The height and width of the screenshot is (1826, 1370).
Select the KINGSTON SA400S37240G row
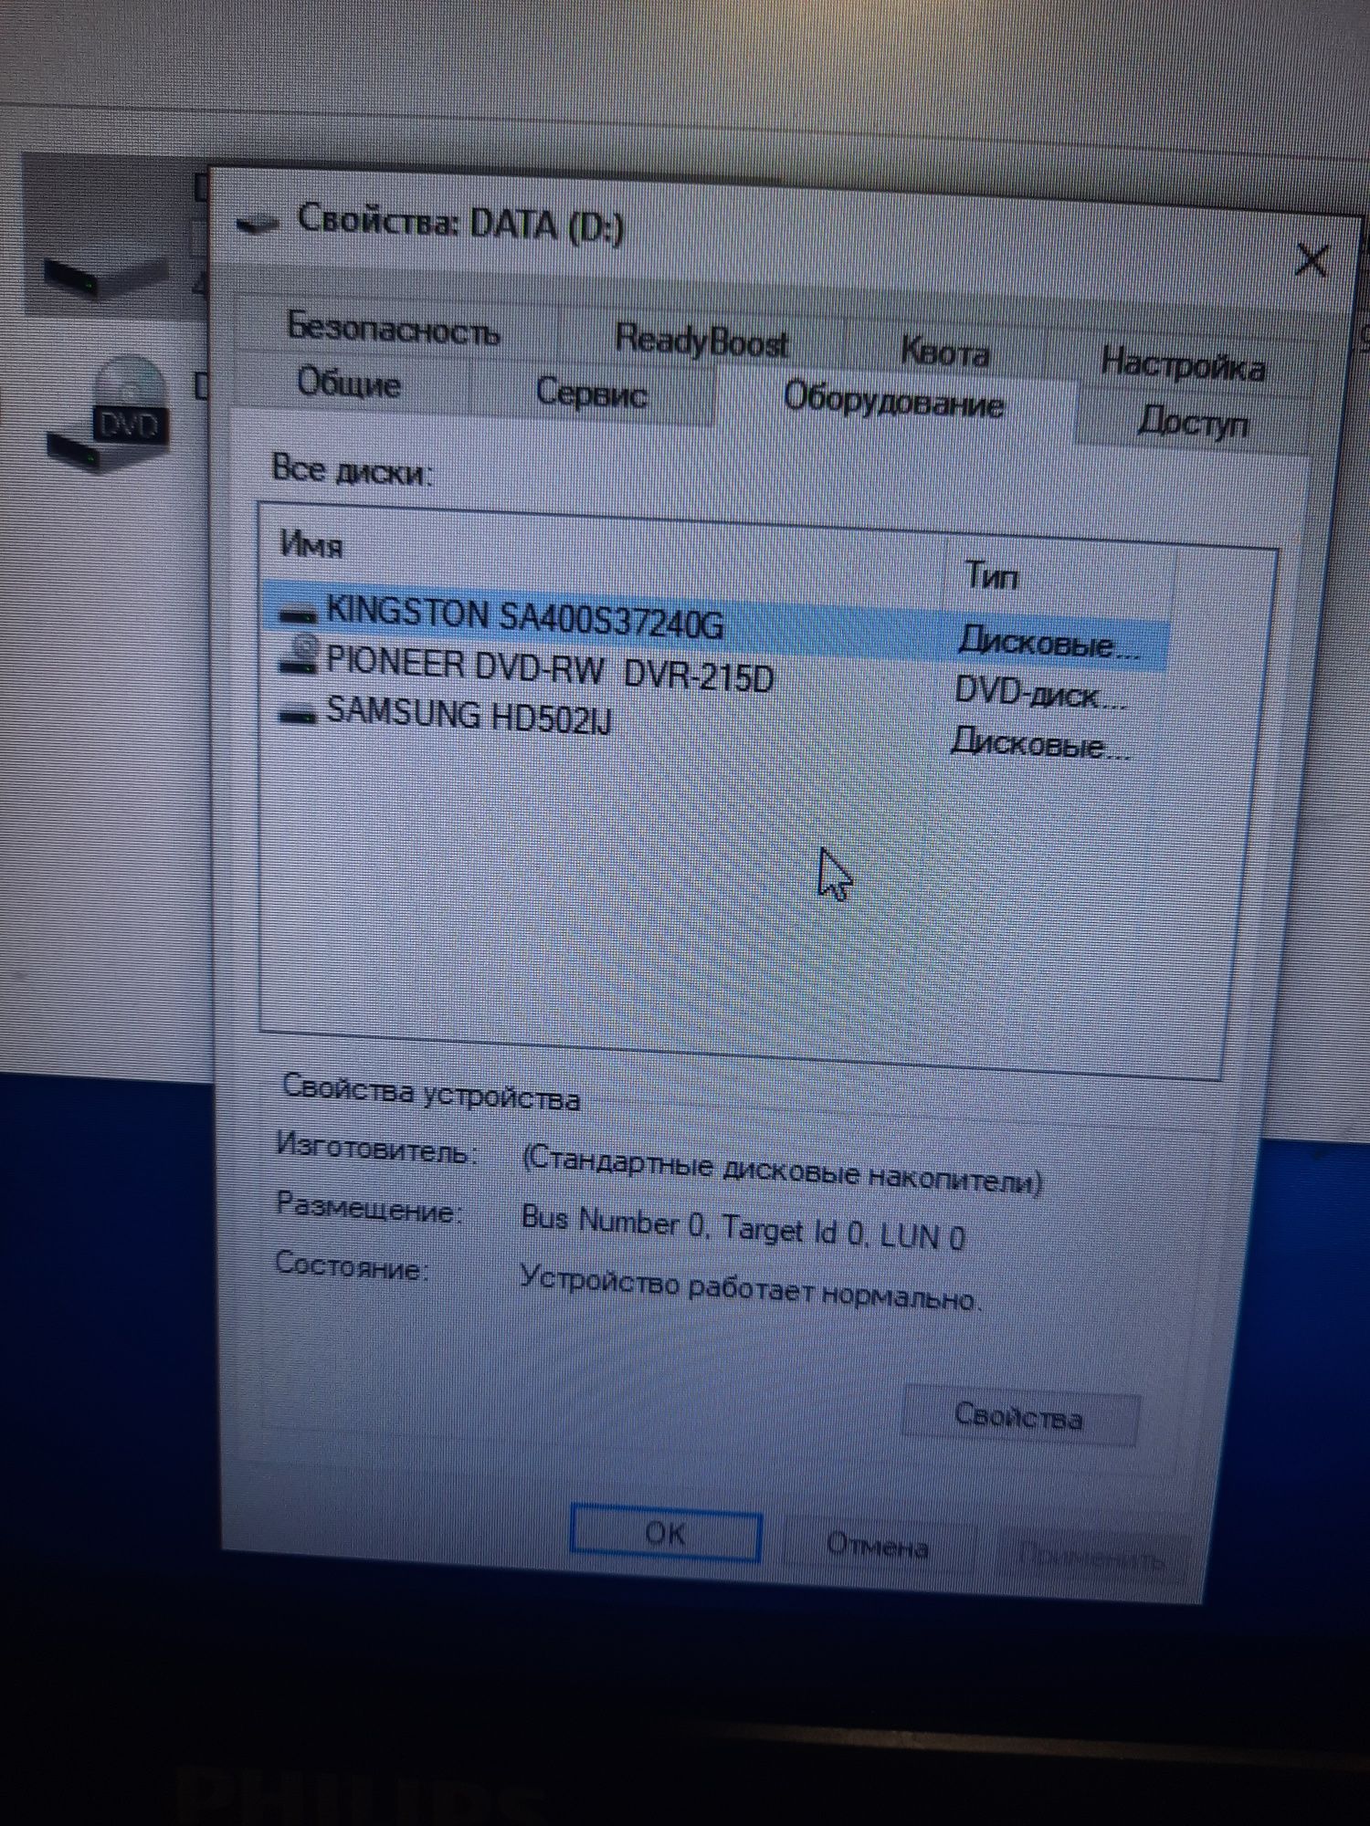tap(715, 624)
